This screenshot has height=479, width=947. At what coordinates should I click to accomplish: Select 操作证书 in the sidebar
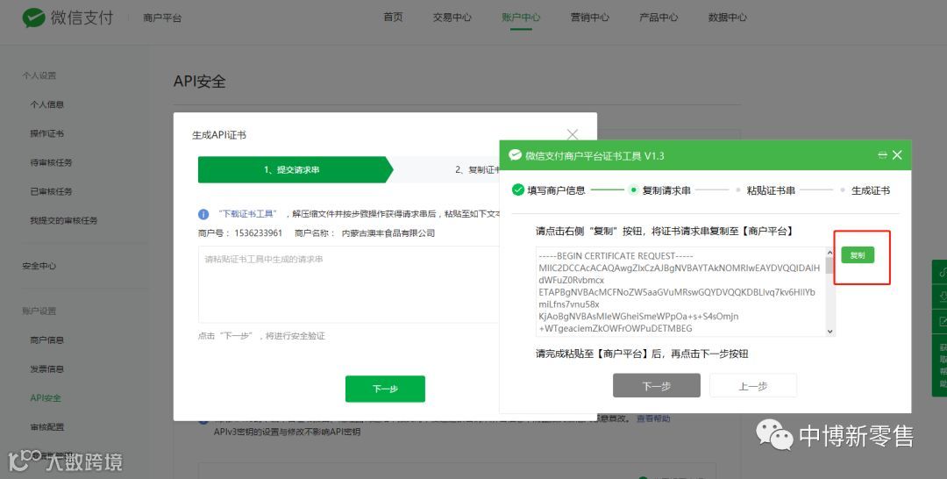pyautogui.click(x=47, y=133)
